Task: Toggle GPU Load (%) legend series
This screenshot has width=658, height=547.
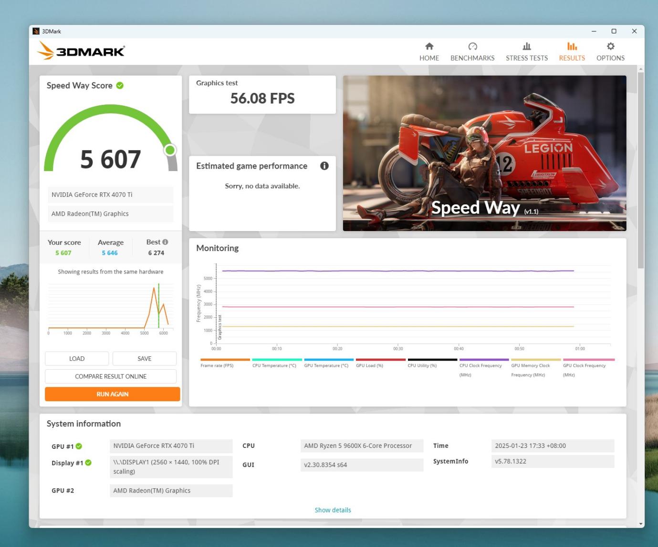Action: pyautogui.click(x=380, y=364)
